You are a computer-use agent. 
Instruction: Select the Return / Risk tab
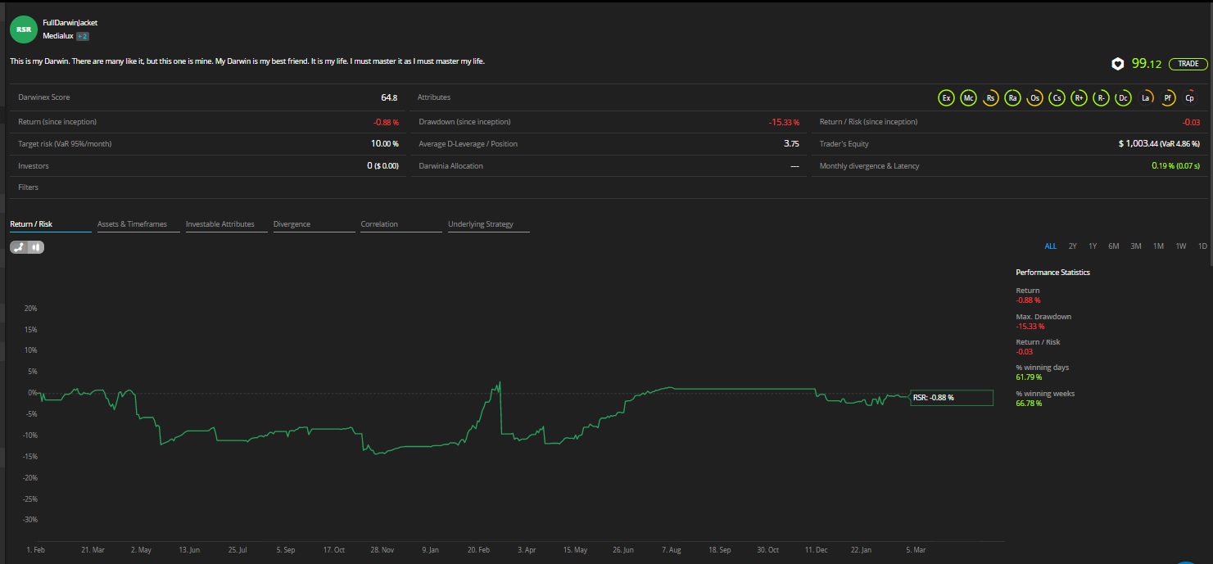(x=50, y=224)
